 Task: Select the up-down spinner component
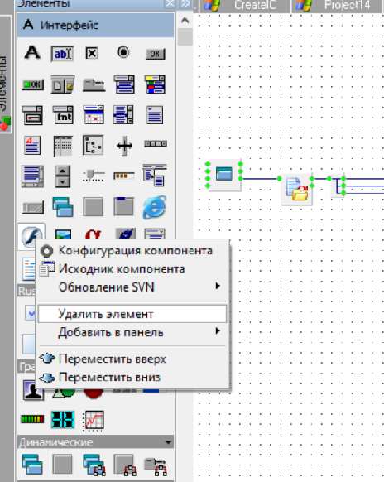coord(63,176)
